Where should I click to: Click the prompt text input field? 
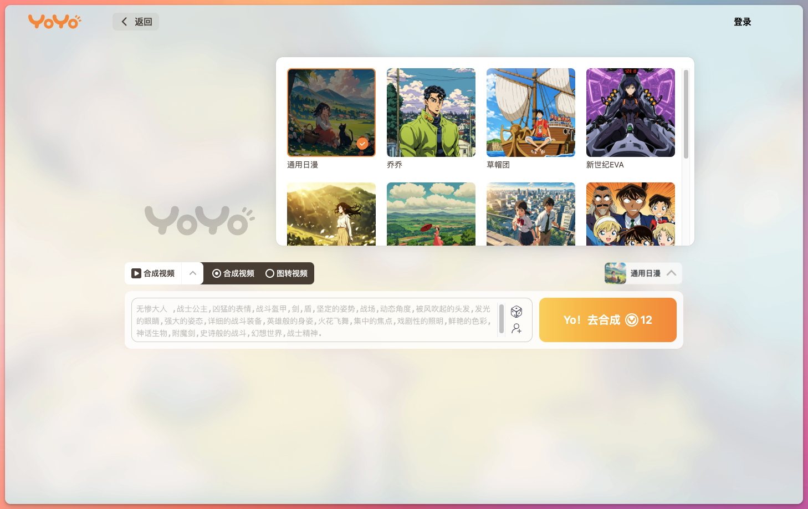[x=315, y=320]
